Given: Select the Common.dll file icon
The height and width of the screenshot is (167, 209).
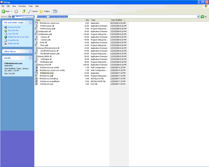Looking at the screenshot, I should (x=36, y=37).
